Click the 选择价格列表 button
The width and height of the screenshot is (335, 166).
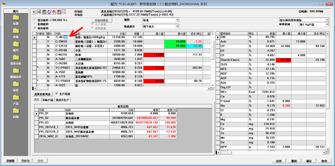click(43, 94)
